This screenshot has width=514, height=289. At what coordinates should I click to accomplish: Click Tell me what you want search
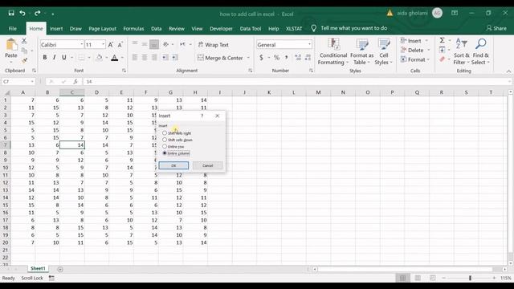tap(353, 28)
